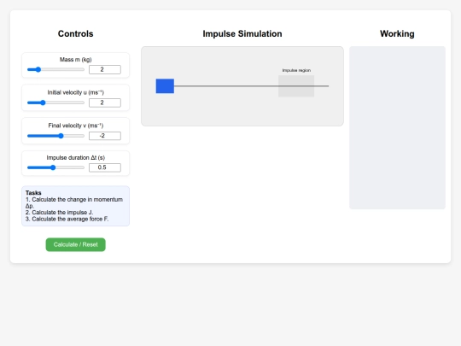Click the Final velocity v label
The height and width of the screenshot is (346, 461).
(x=76, y=126)
